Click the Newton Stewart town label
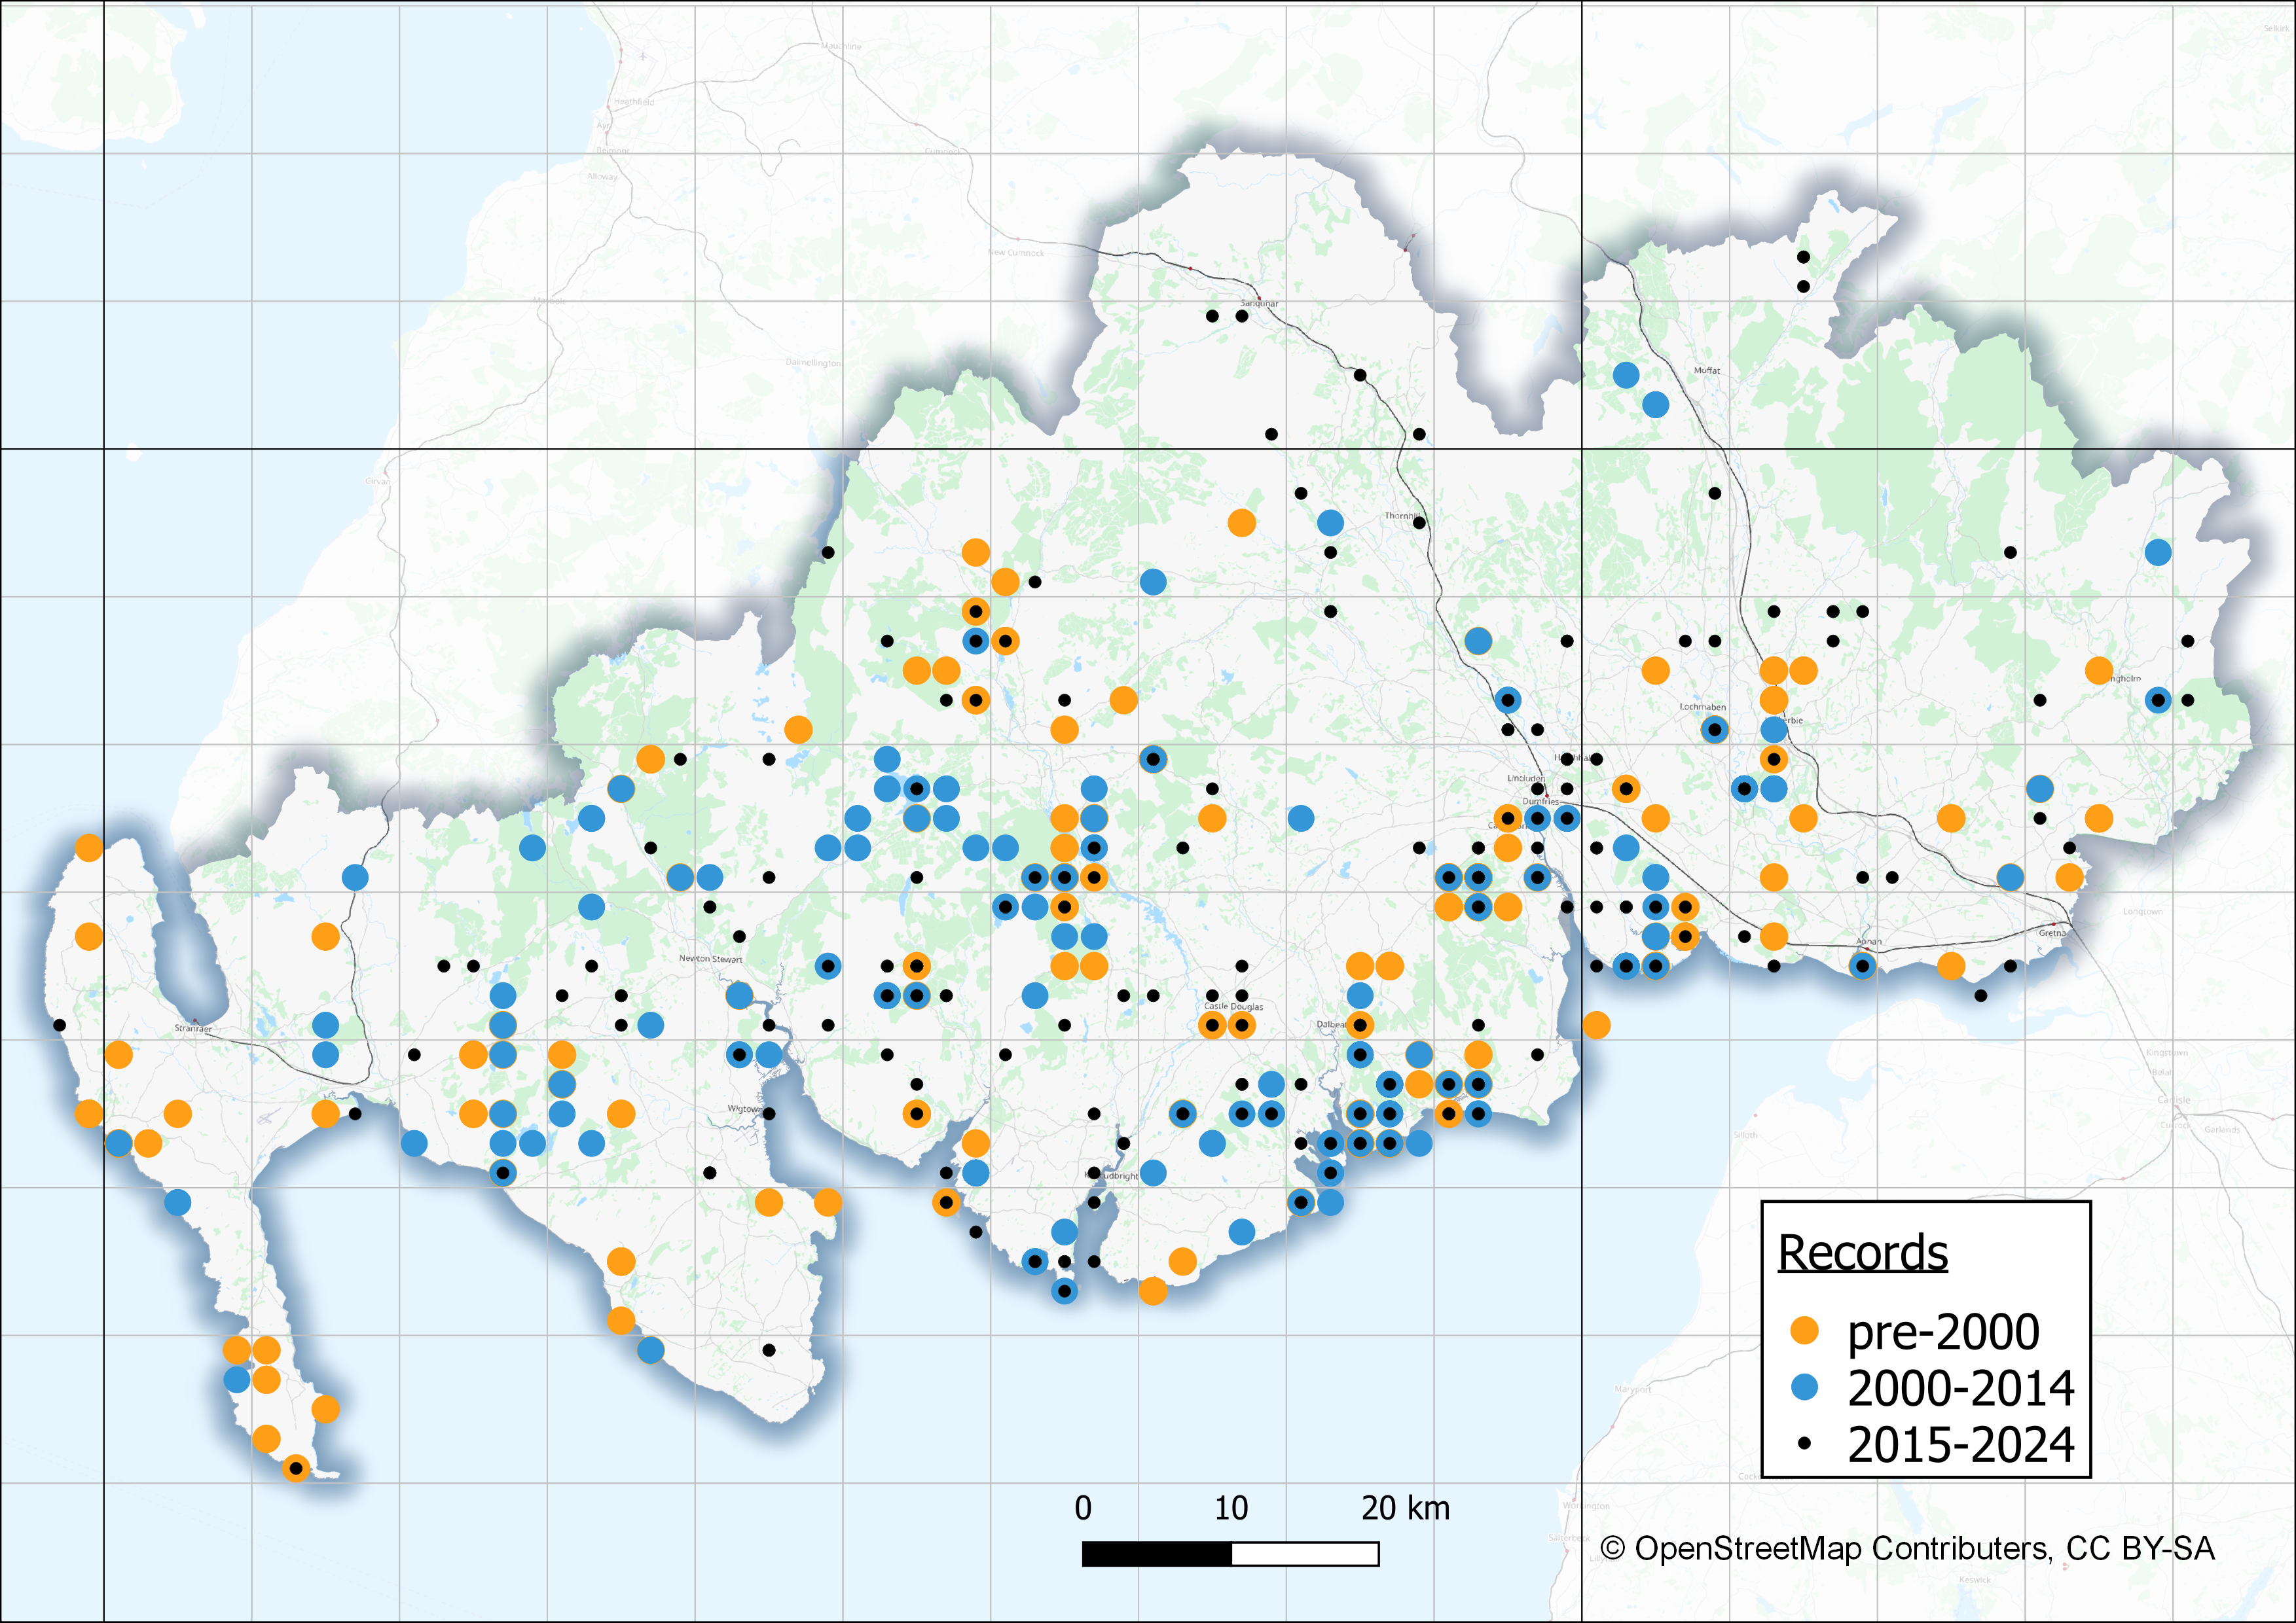The image size is (2296, 1623). click(710, 958)
